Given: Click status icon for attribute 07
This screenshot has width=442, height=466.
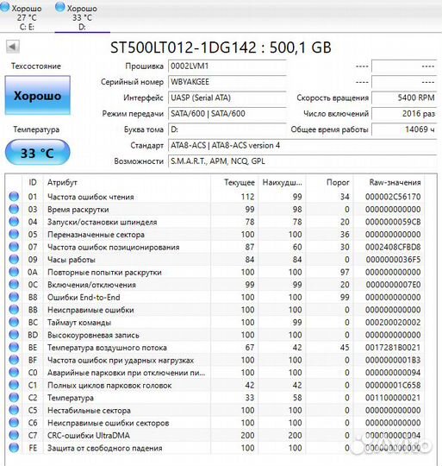Looking at the screenshot, I should [14, 247].
